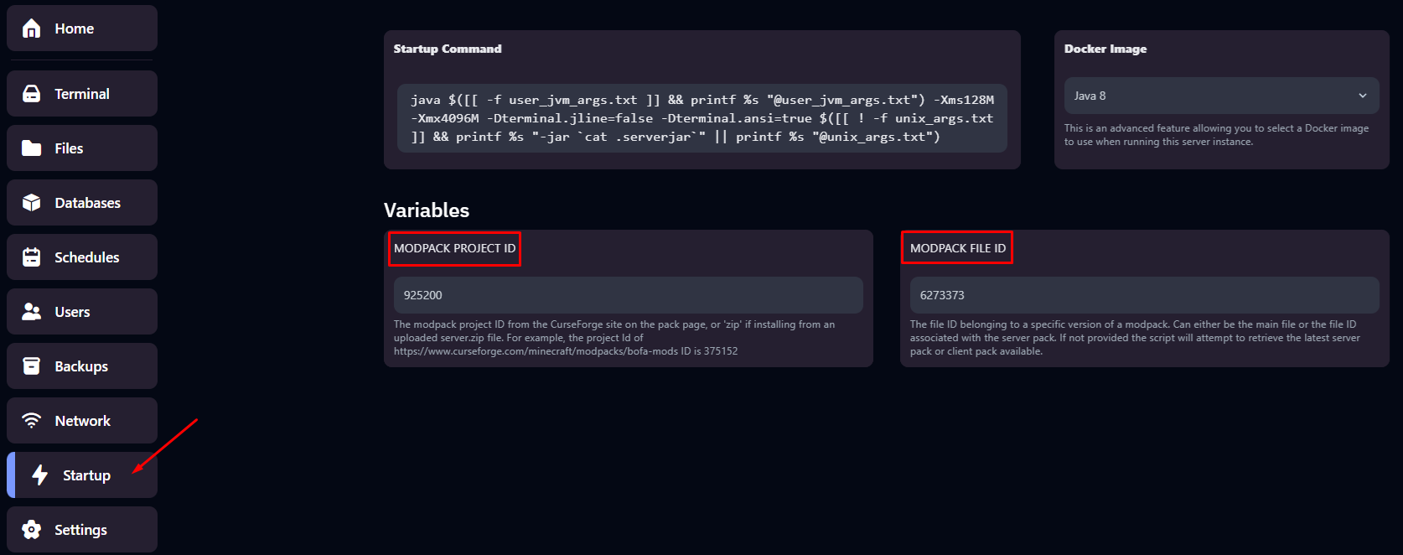This screenshot has width=1403, height=555.
Task: Click the Network wifi icon
Action: point(32,421)
